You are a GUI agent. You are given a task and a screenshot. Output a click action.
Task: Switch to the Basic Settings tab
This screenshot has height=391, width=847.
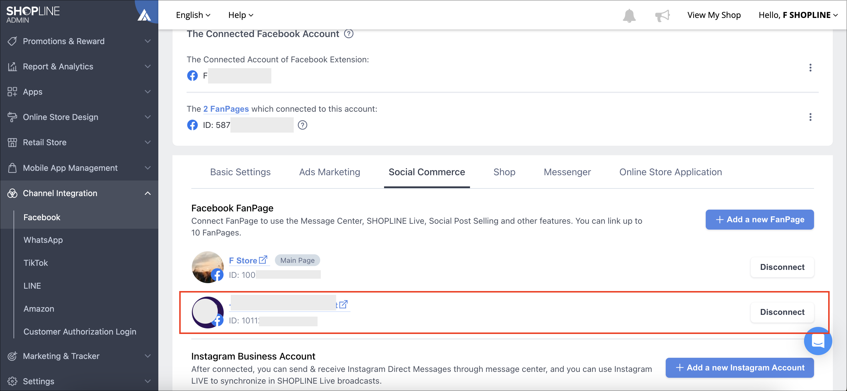(240, 172)
